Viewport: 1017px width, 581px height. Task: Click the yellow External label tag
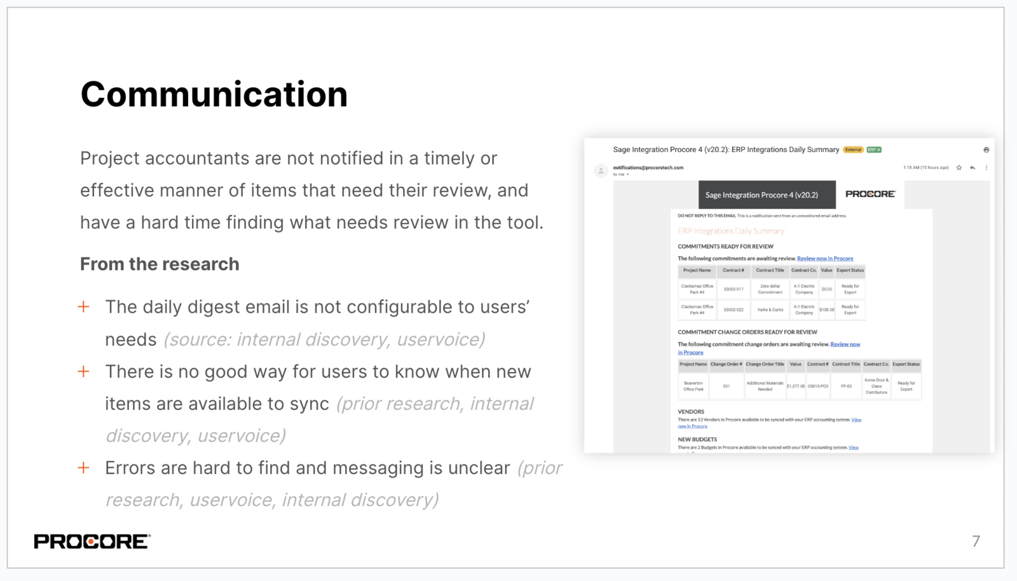[x=853, y=150]
